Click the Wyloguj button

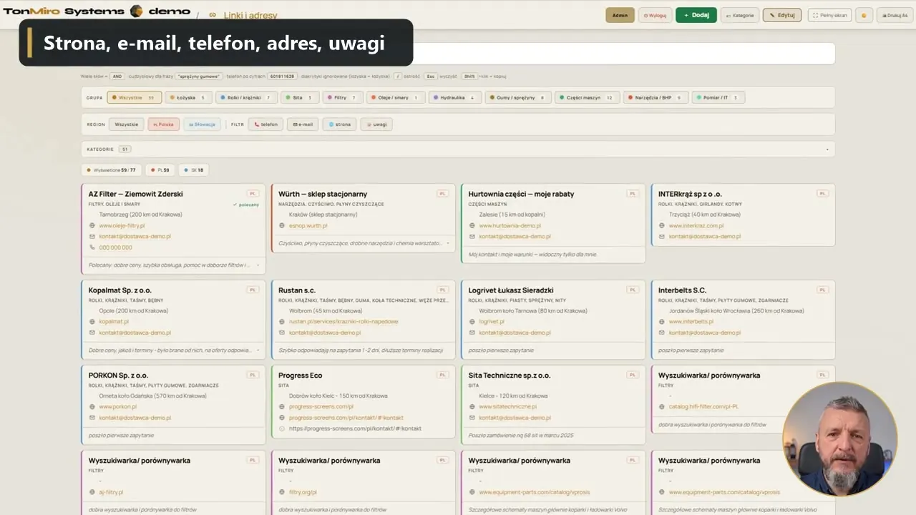(655, 15)
